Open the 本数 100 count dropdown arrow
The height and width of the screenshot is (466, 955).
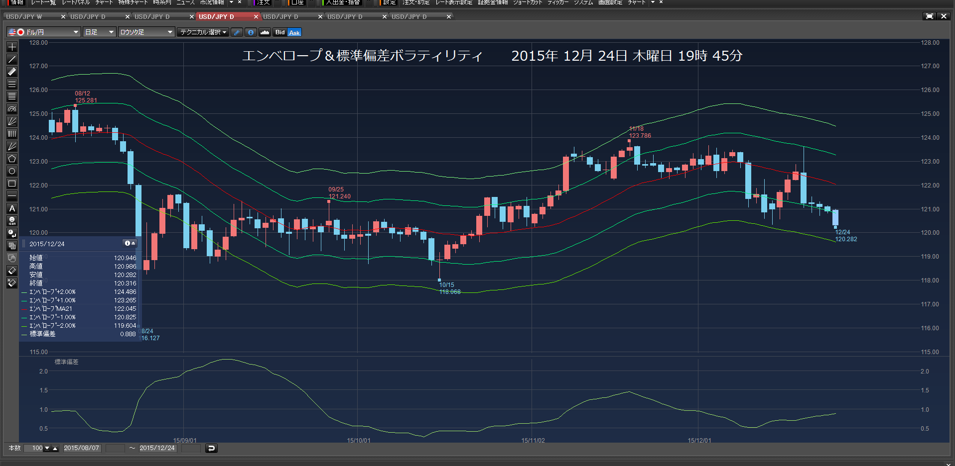pos(47,448)
